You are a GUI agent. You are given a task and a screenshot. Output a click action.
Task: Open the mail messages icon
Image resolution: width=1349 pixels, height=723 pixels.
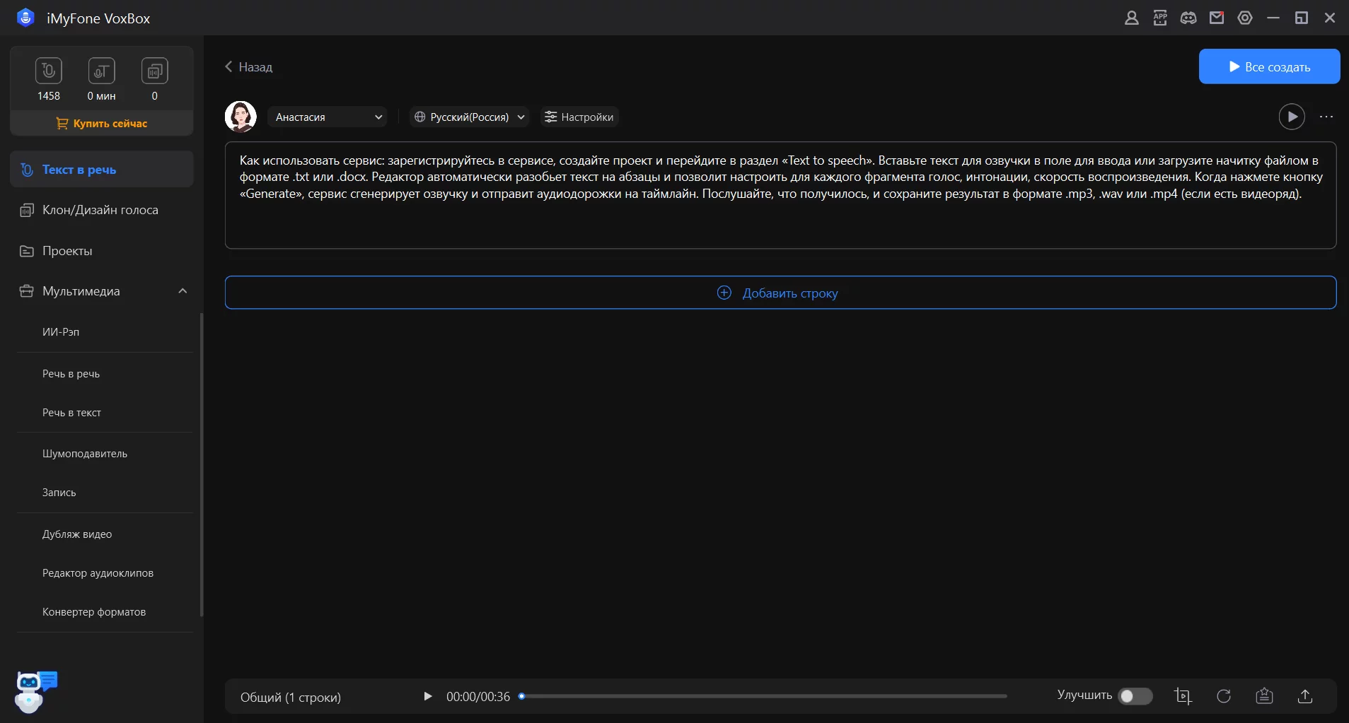(1217, 18)
